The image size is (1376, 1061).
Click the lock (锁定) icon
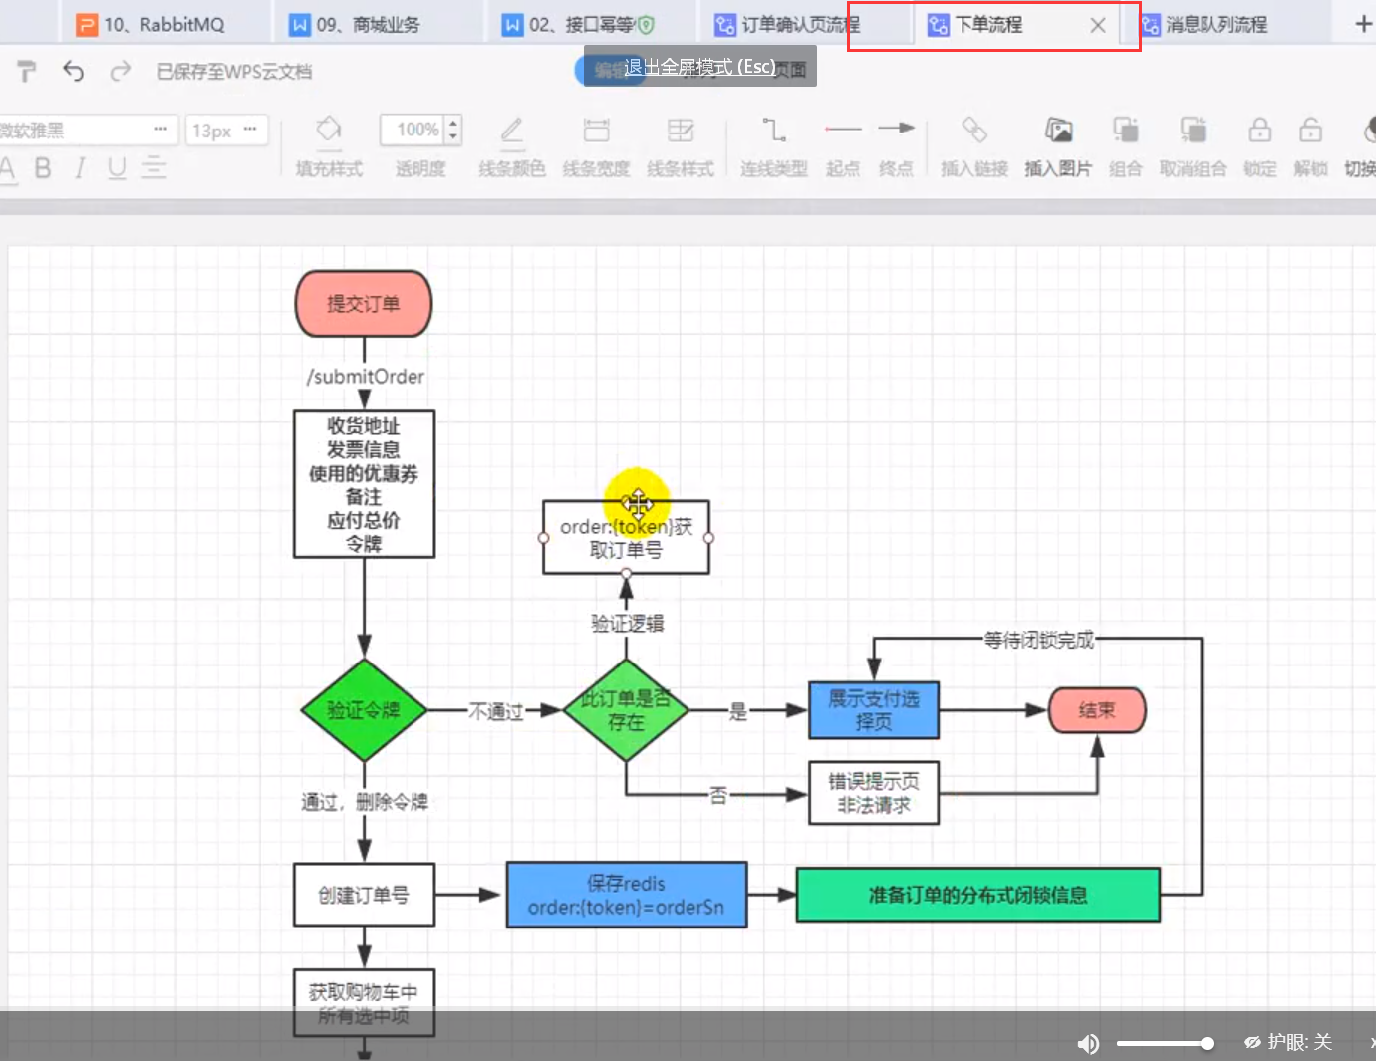point(1259,131)
